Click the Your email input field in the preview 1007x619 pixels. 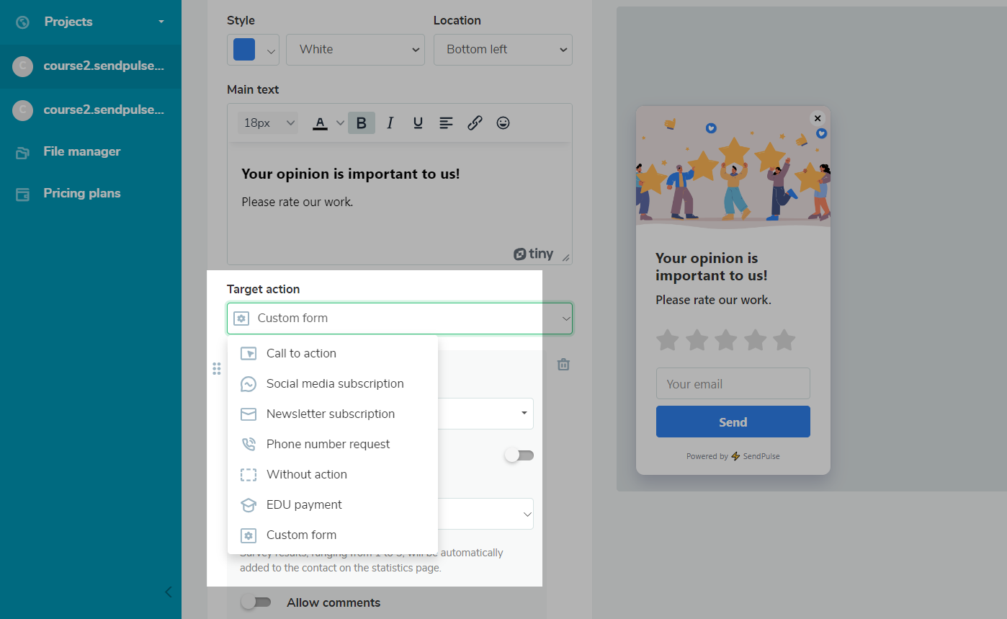click(x=733, y=383)
